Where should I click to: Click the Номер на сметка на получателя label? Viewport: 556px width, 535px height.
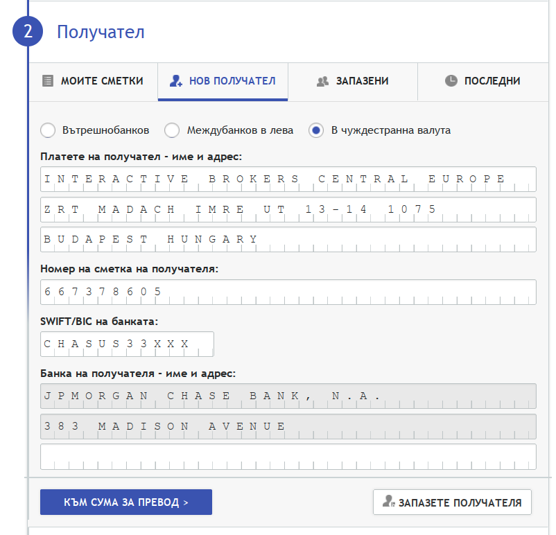click(x=129, y=269)
